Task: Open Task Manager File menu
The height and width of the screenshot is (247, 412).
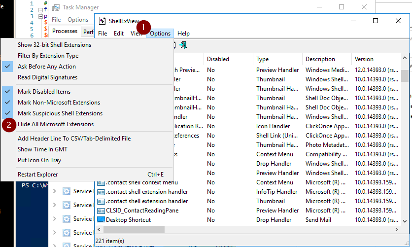Action: tap(56, 20)
